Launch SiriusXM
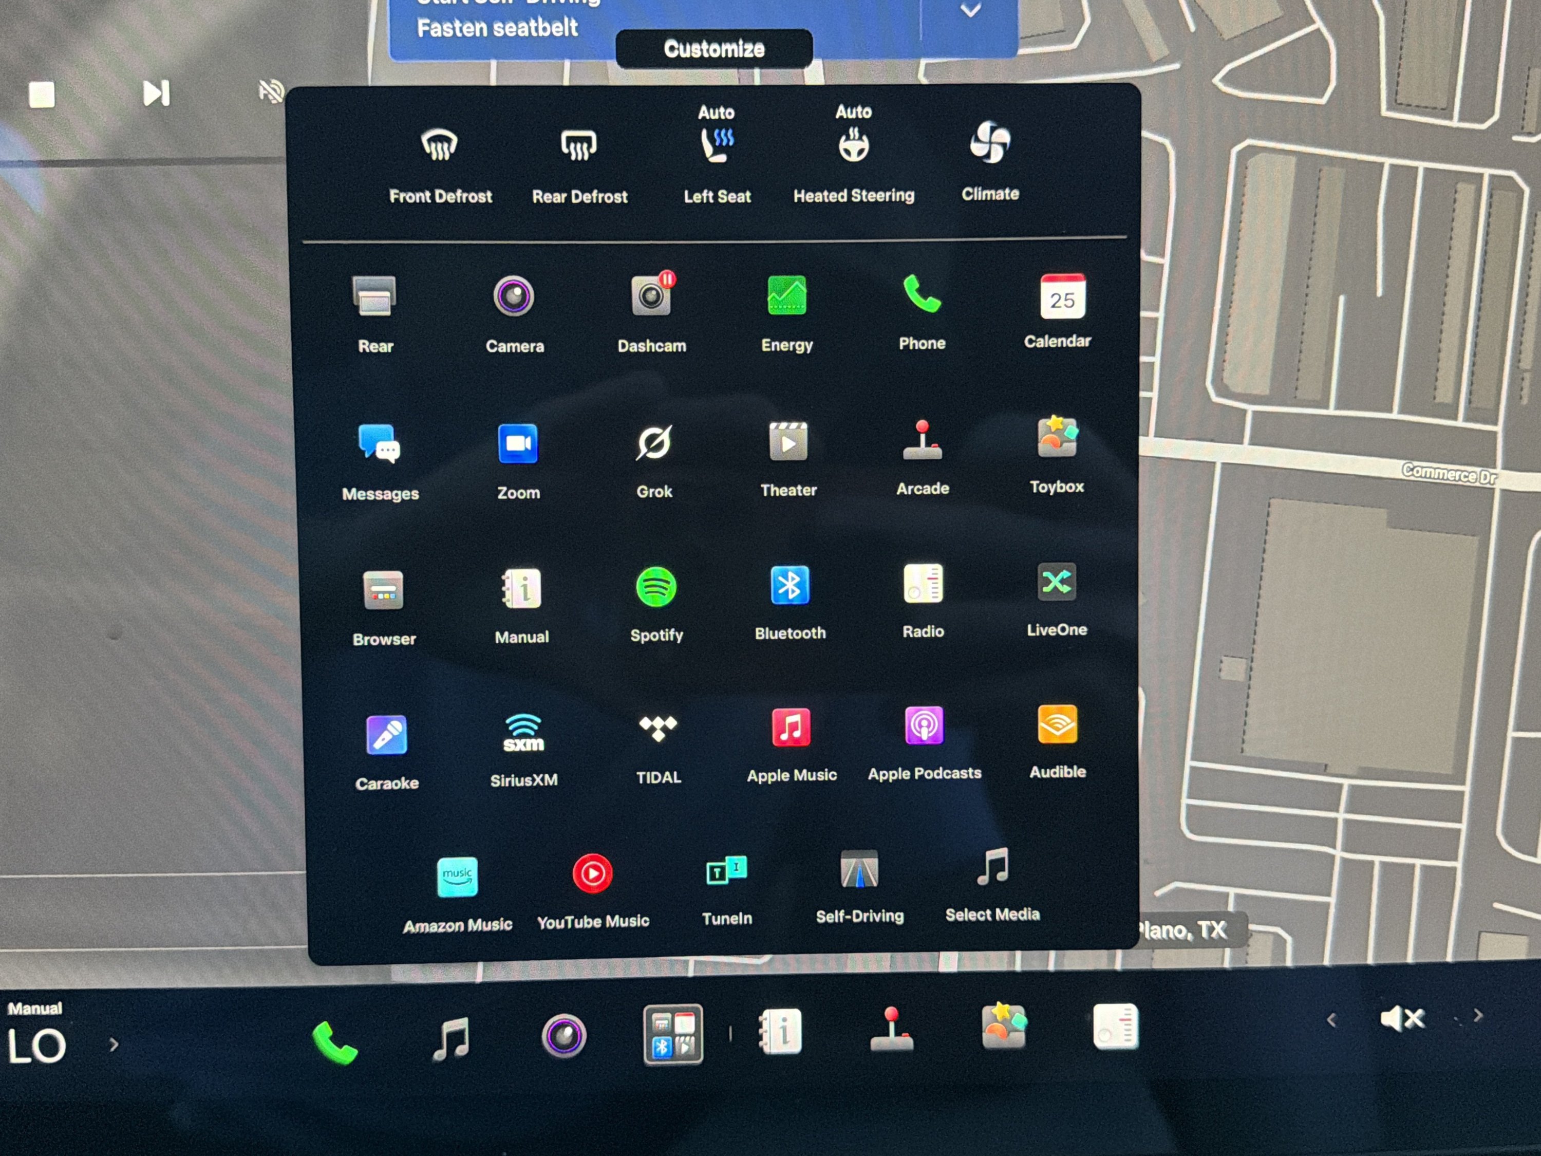The image size is (1541, 1156). click(523, 732)
